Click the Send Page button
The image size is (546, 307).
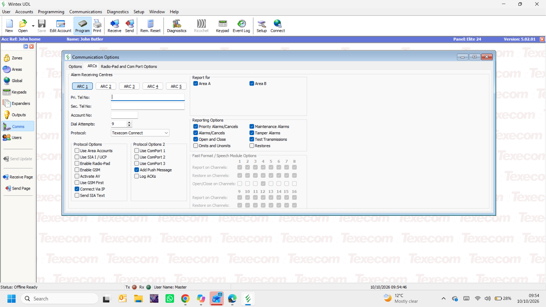pyautogui.click(x=18, y=188)
